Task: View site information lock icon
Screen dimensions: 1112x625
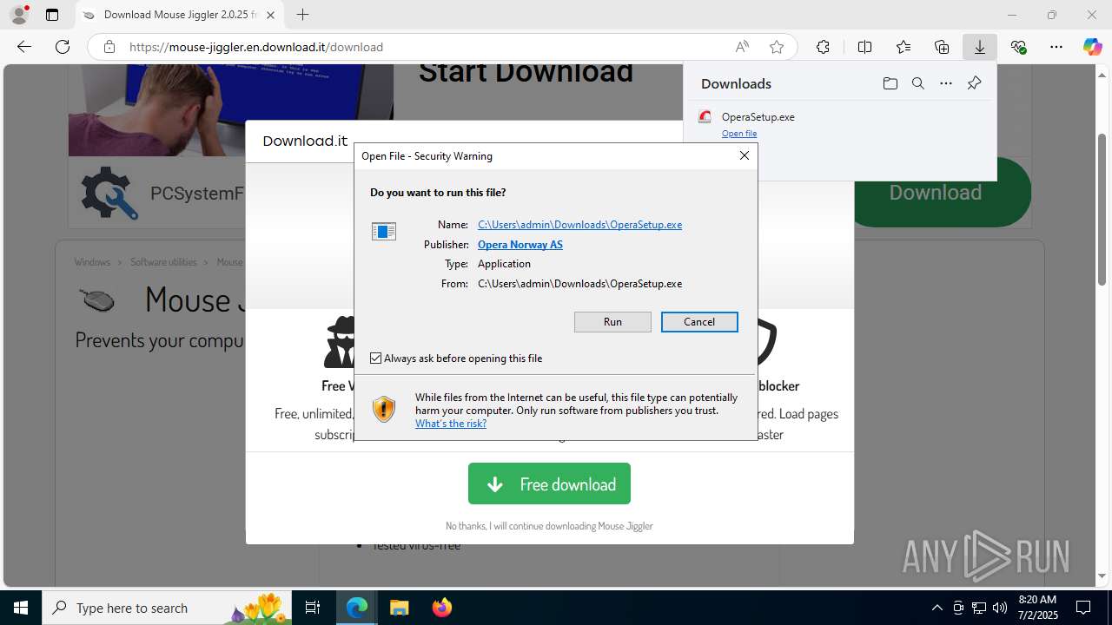Action: coord(109,47)
